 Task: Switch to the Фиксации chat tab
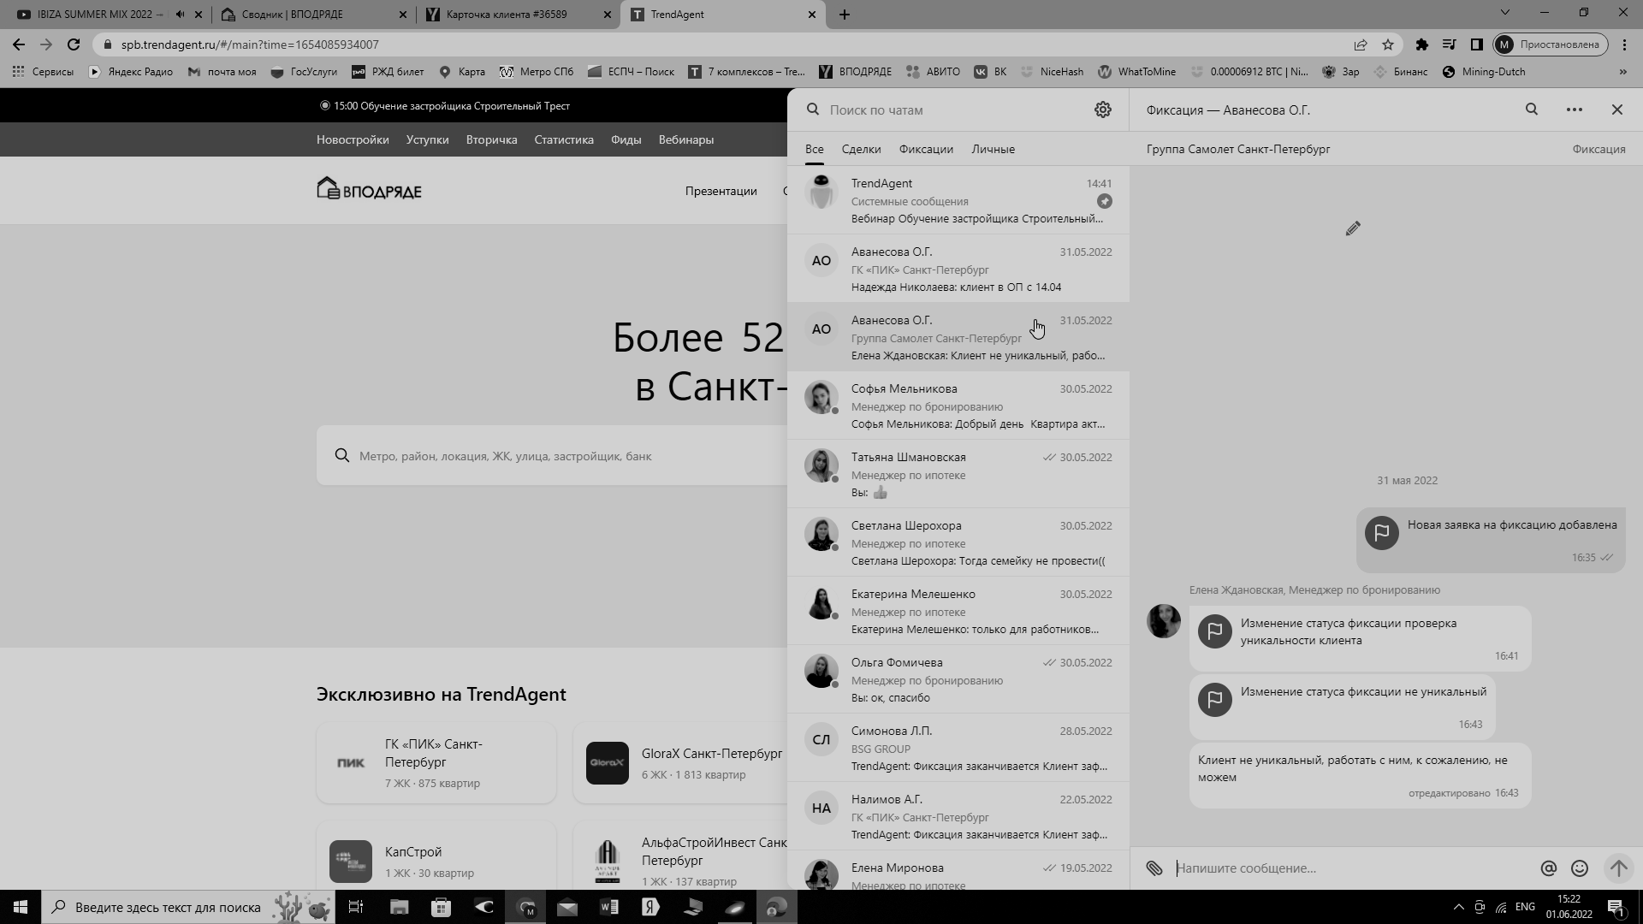pos(926,149)
